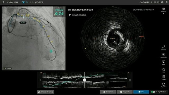This screenshot has height=95, width=169.
Task: Open the Adjust Image controls
Action: 164,10
